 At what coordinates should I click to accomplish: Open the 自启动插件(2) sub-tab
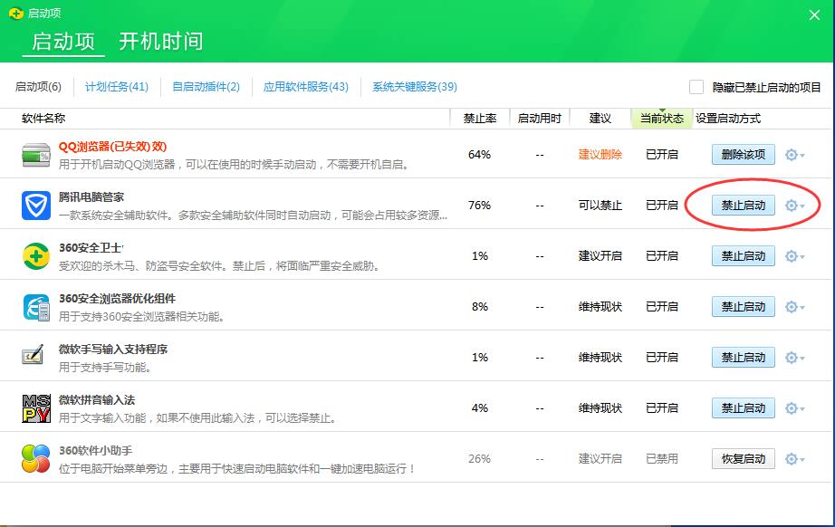click(x=206, y=87)
